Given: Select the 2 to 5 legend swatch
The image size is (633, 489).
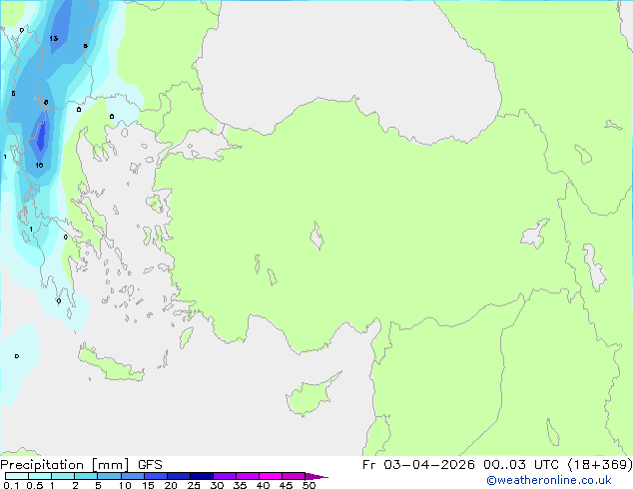Looking at the screenshot, I should [x=86, y=476].
